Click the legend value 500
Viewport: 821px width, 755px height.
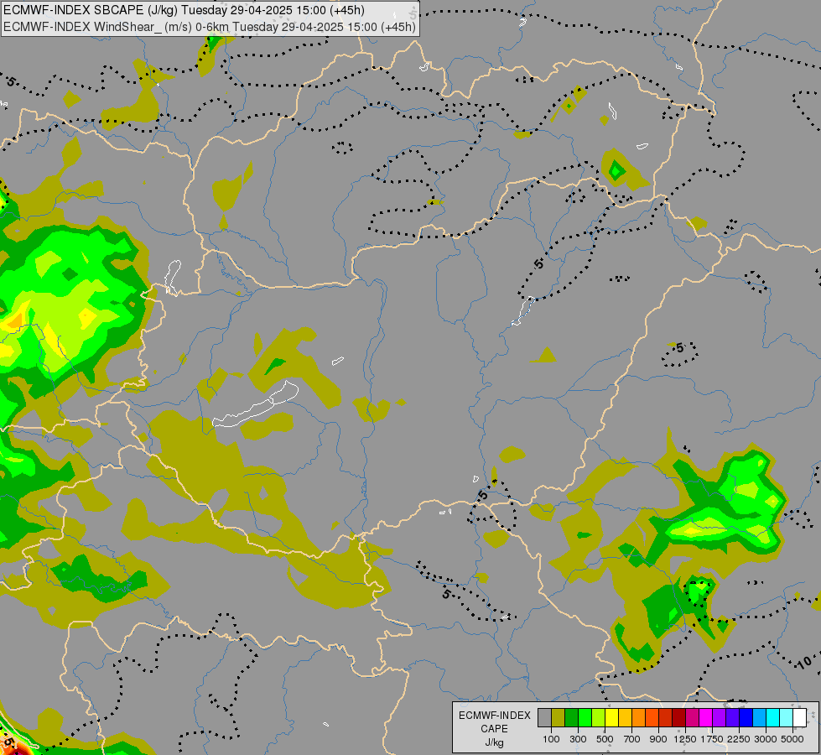point(605,739)
